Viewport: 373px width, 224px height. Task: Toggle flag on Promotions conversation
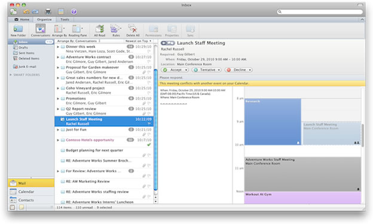[x=149, y=103]
